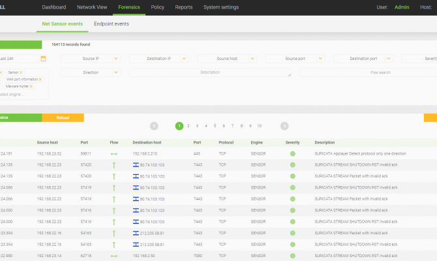Screen dimensions: 437x261
Task: Click flow arrow for port 59811 row below, source port 57419 SHUTDOWN row
Action: click(114, 188)
